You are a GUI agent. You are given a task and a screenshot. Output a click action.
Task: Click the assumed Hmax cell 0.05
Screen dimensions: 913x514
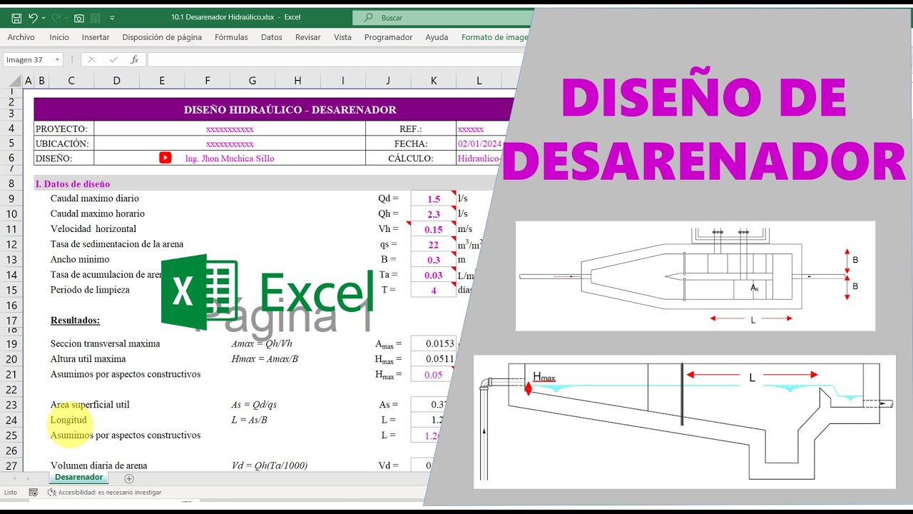pyautogui.click(x=434, y=374)
